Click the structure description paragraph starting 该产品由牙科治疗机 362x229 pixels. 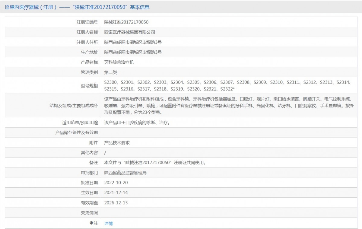229,106
